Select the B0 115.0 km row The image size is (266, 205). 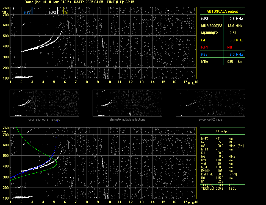click(x=217, y=178)
